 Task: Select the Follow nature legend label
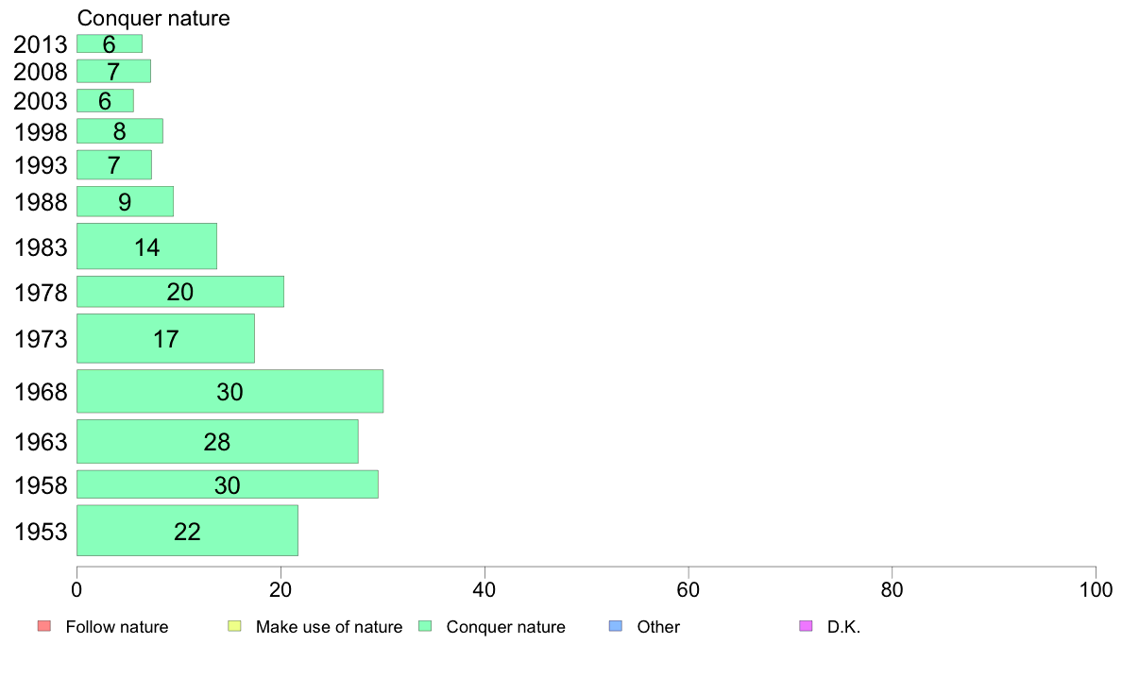(116, 627)
